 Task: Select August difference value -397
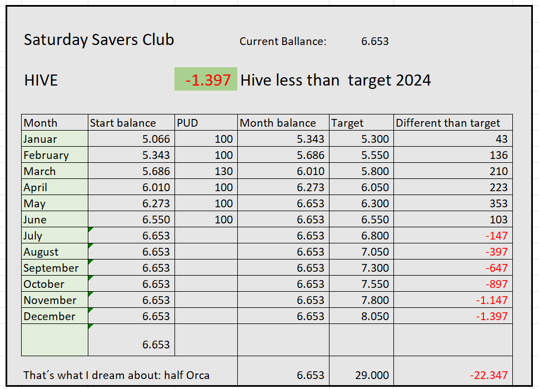tap(453, 252)
